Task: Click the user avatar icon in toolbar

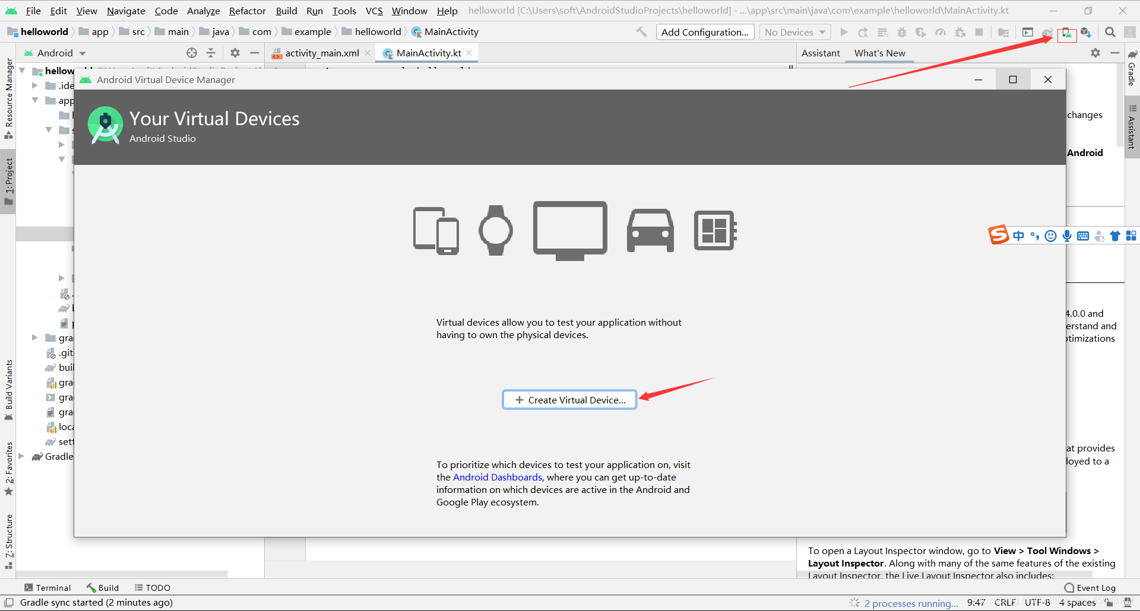Action: click(1130, 32)
